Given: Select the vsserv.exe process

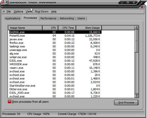Looking at the screenshot, I should pos(55,68).
